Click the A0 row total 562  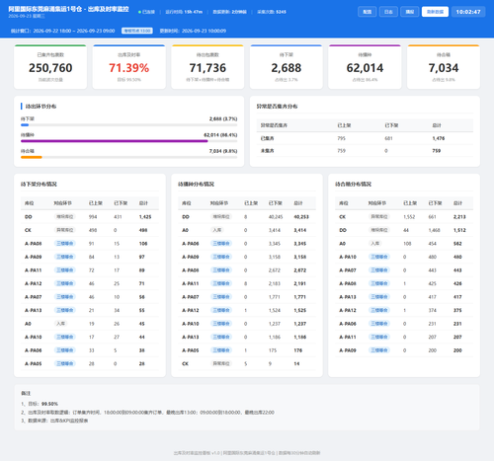click(457, 244)
